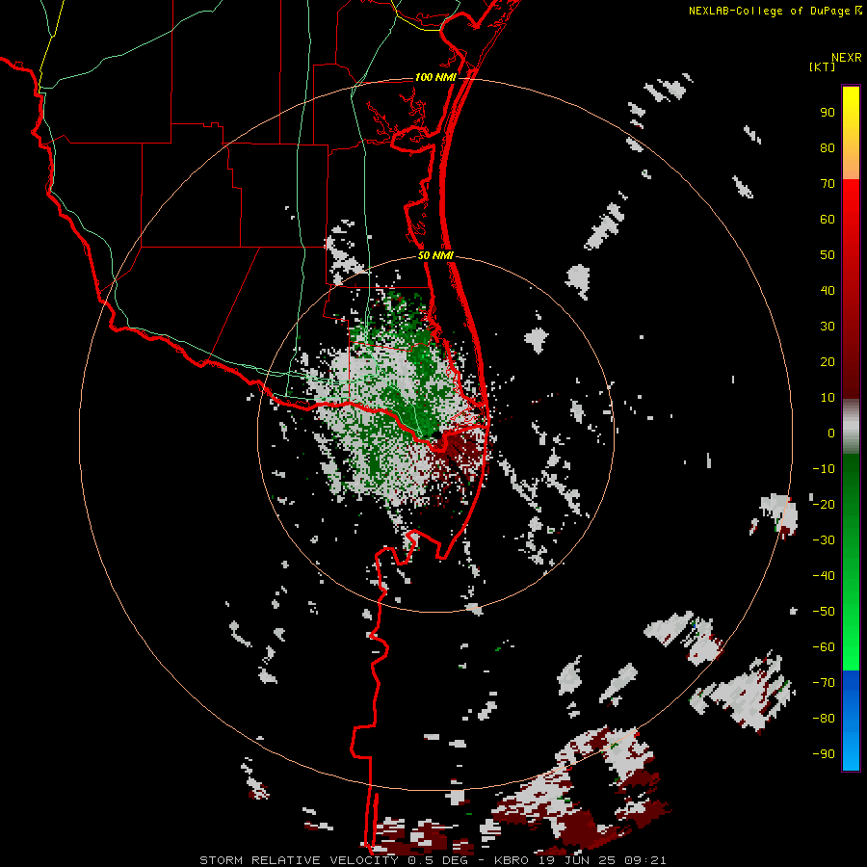Click the -40 value on velocity scale
The height and width of the screenshot is (867, 867).
coord(824,576)
